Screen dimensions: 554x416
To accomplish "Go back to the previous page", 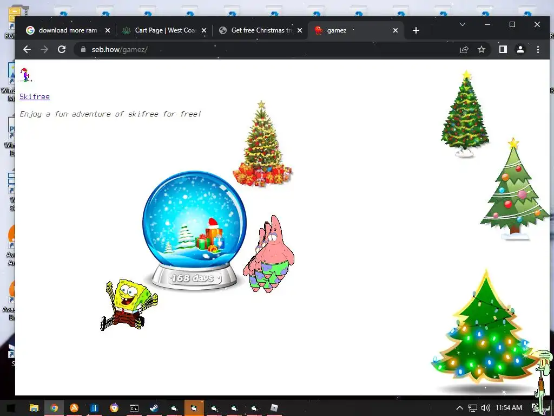I will click(x=27, y=49).
